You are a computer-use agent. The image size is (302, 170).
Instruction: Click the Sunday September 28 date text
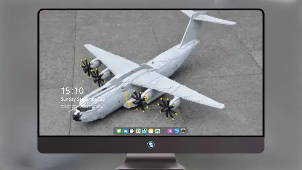click(83, 99)
